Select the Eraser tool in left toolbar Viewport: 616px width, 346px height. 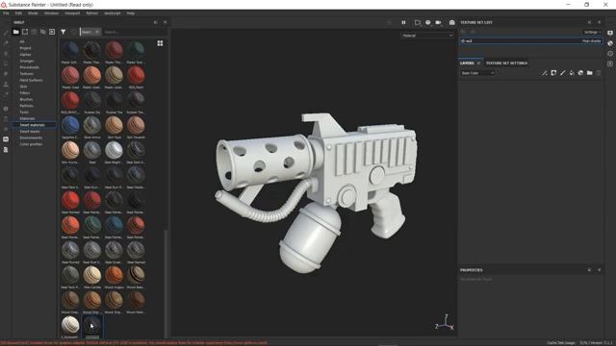(x=6, y=43)
